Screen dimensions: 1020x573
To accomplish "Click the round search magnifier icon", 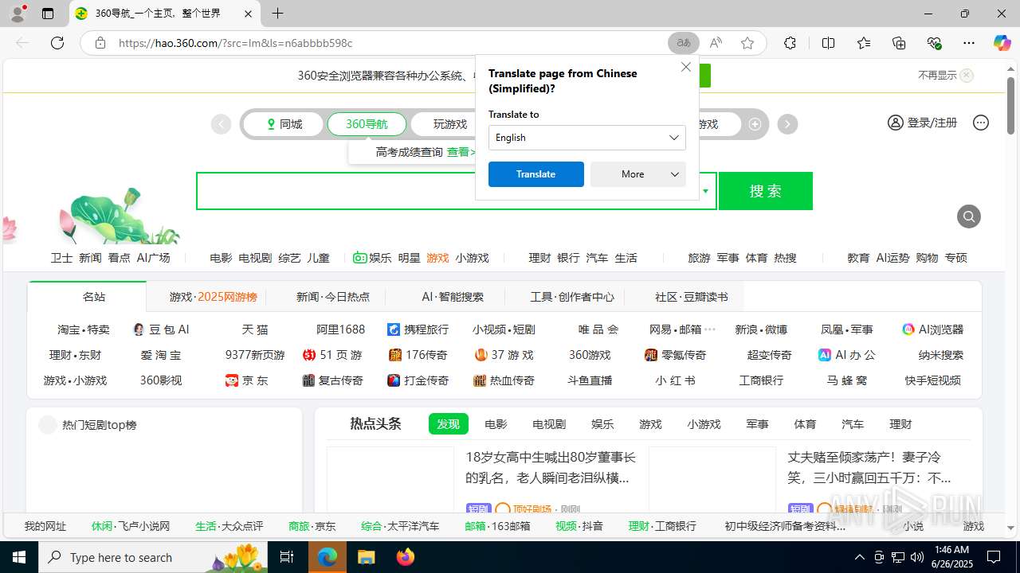I will tap(969, 216).
